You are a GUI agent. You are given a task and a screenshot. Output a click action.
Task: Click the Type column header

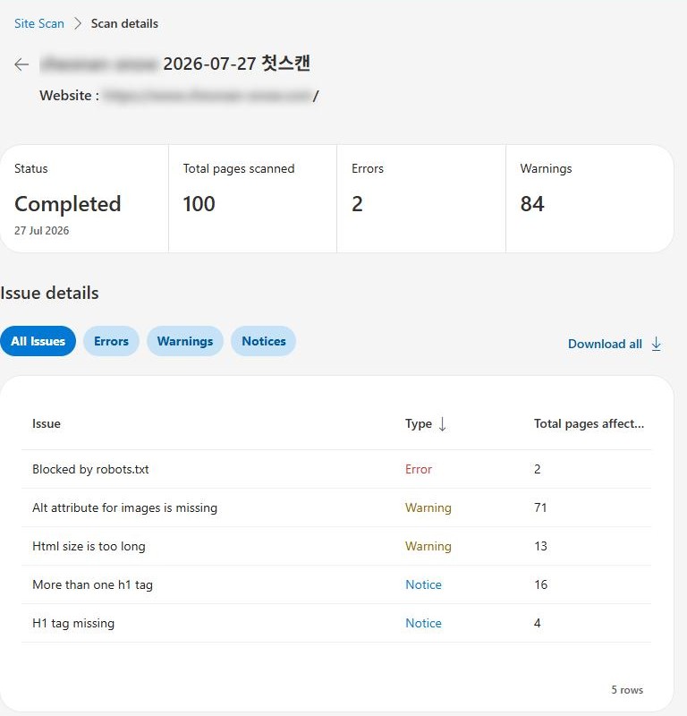click(418, 423)
